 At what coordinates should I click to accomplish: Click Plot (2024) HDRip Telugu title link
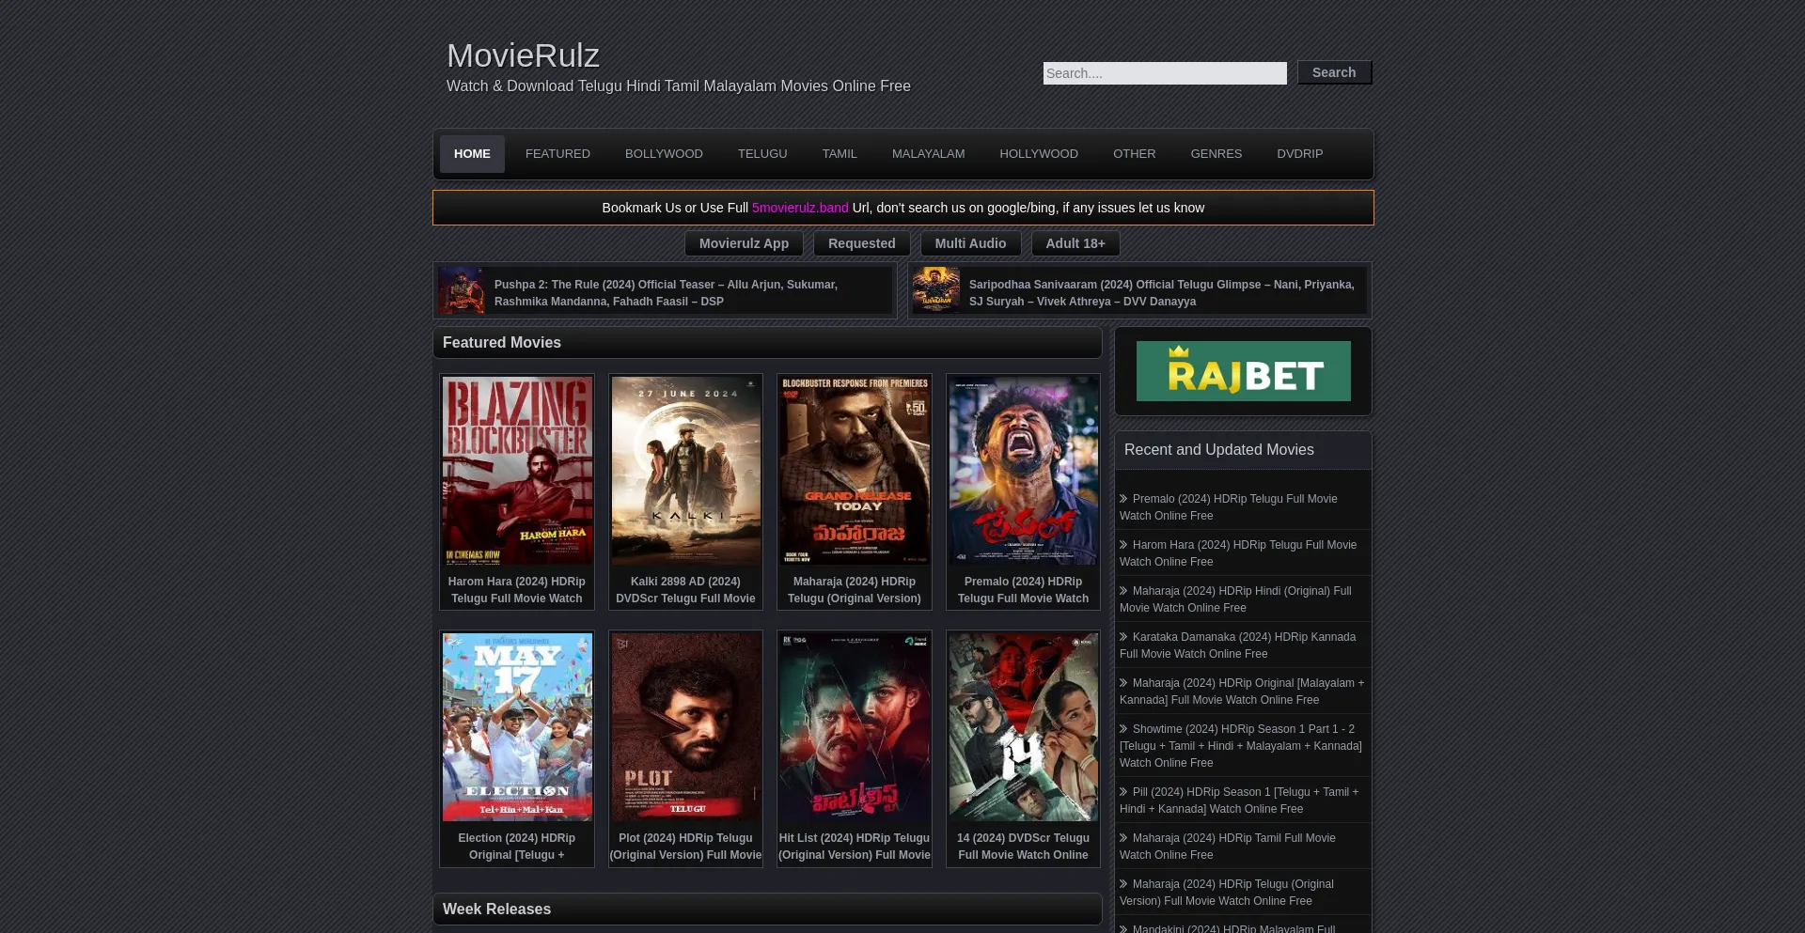[x=686, y=847]
